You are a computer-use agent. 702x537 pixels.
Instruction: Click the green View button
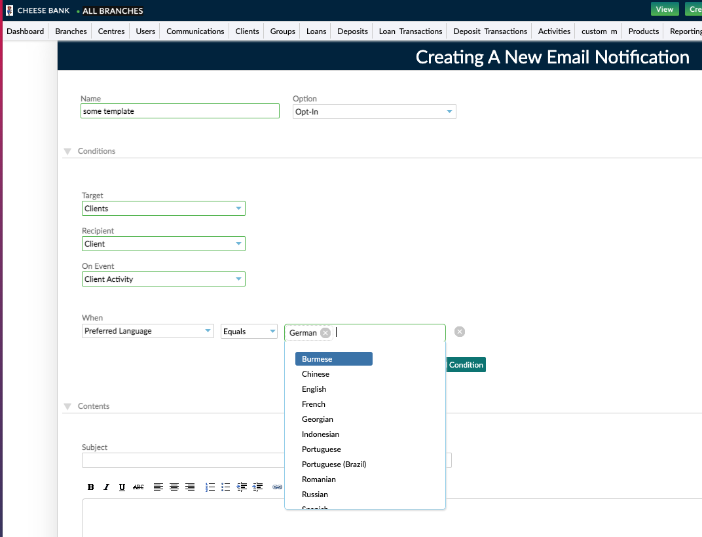pyautogui.click(x=664, y=9)
